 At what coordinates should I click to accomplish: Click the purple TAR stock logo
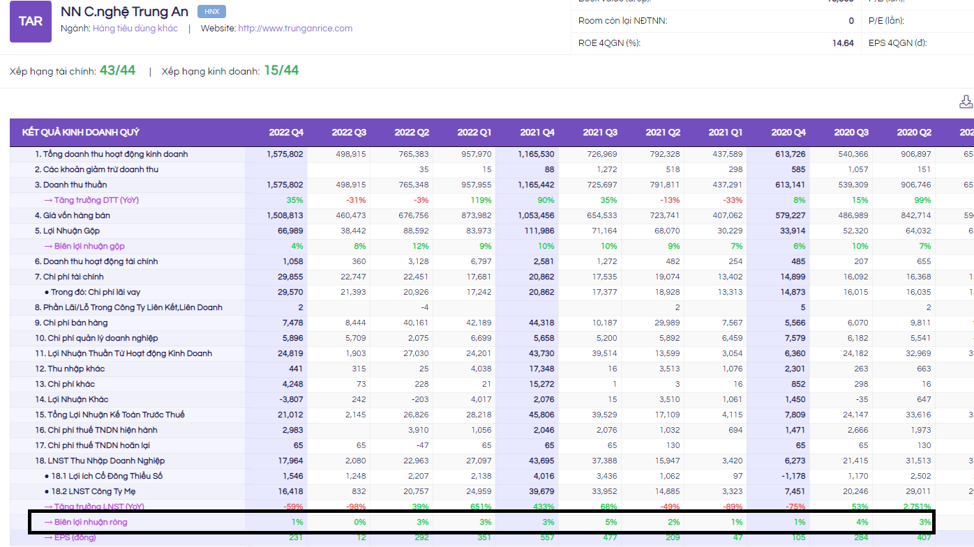click(30, 21)
